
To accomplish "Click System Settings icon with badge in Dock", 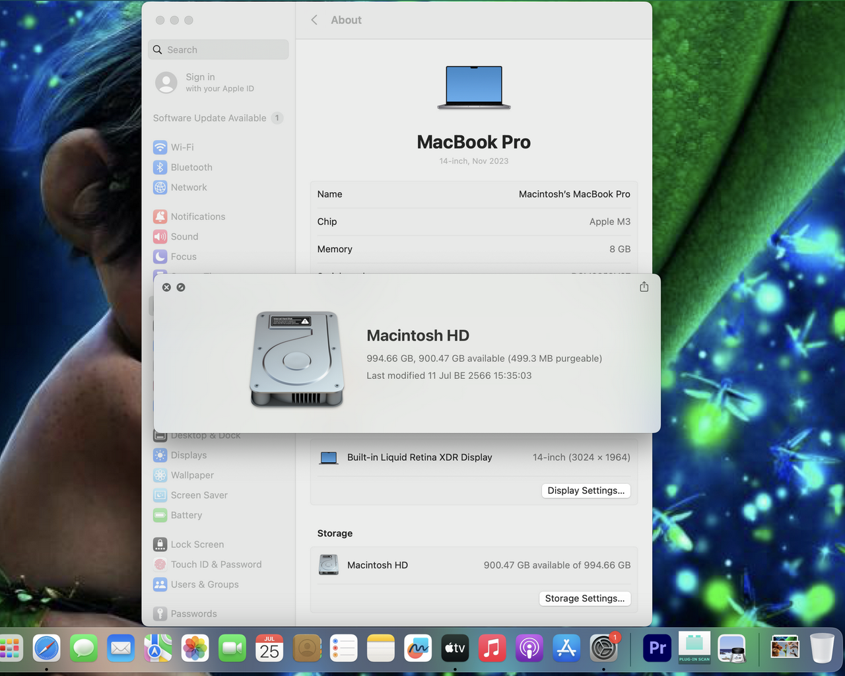I will point(603,648).
